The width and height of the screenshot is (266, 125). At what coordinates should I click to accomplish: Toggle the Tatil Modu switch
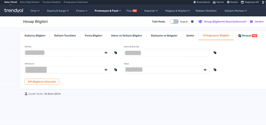pos(174,21)
